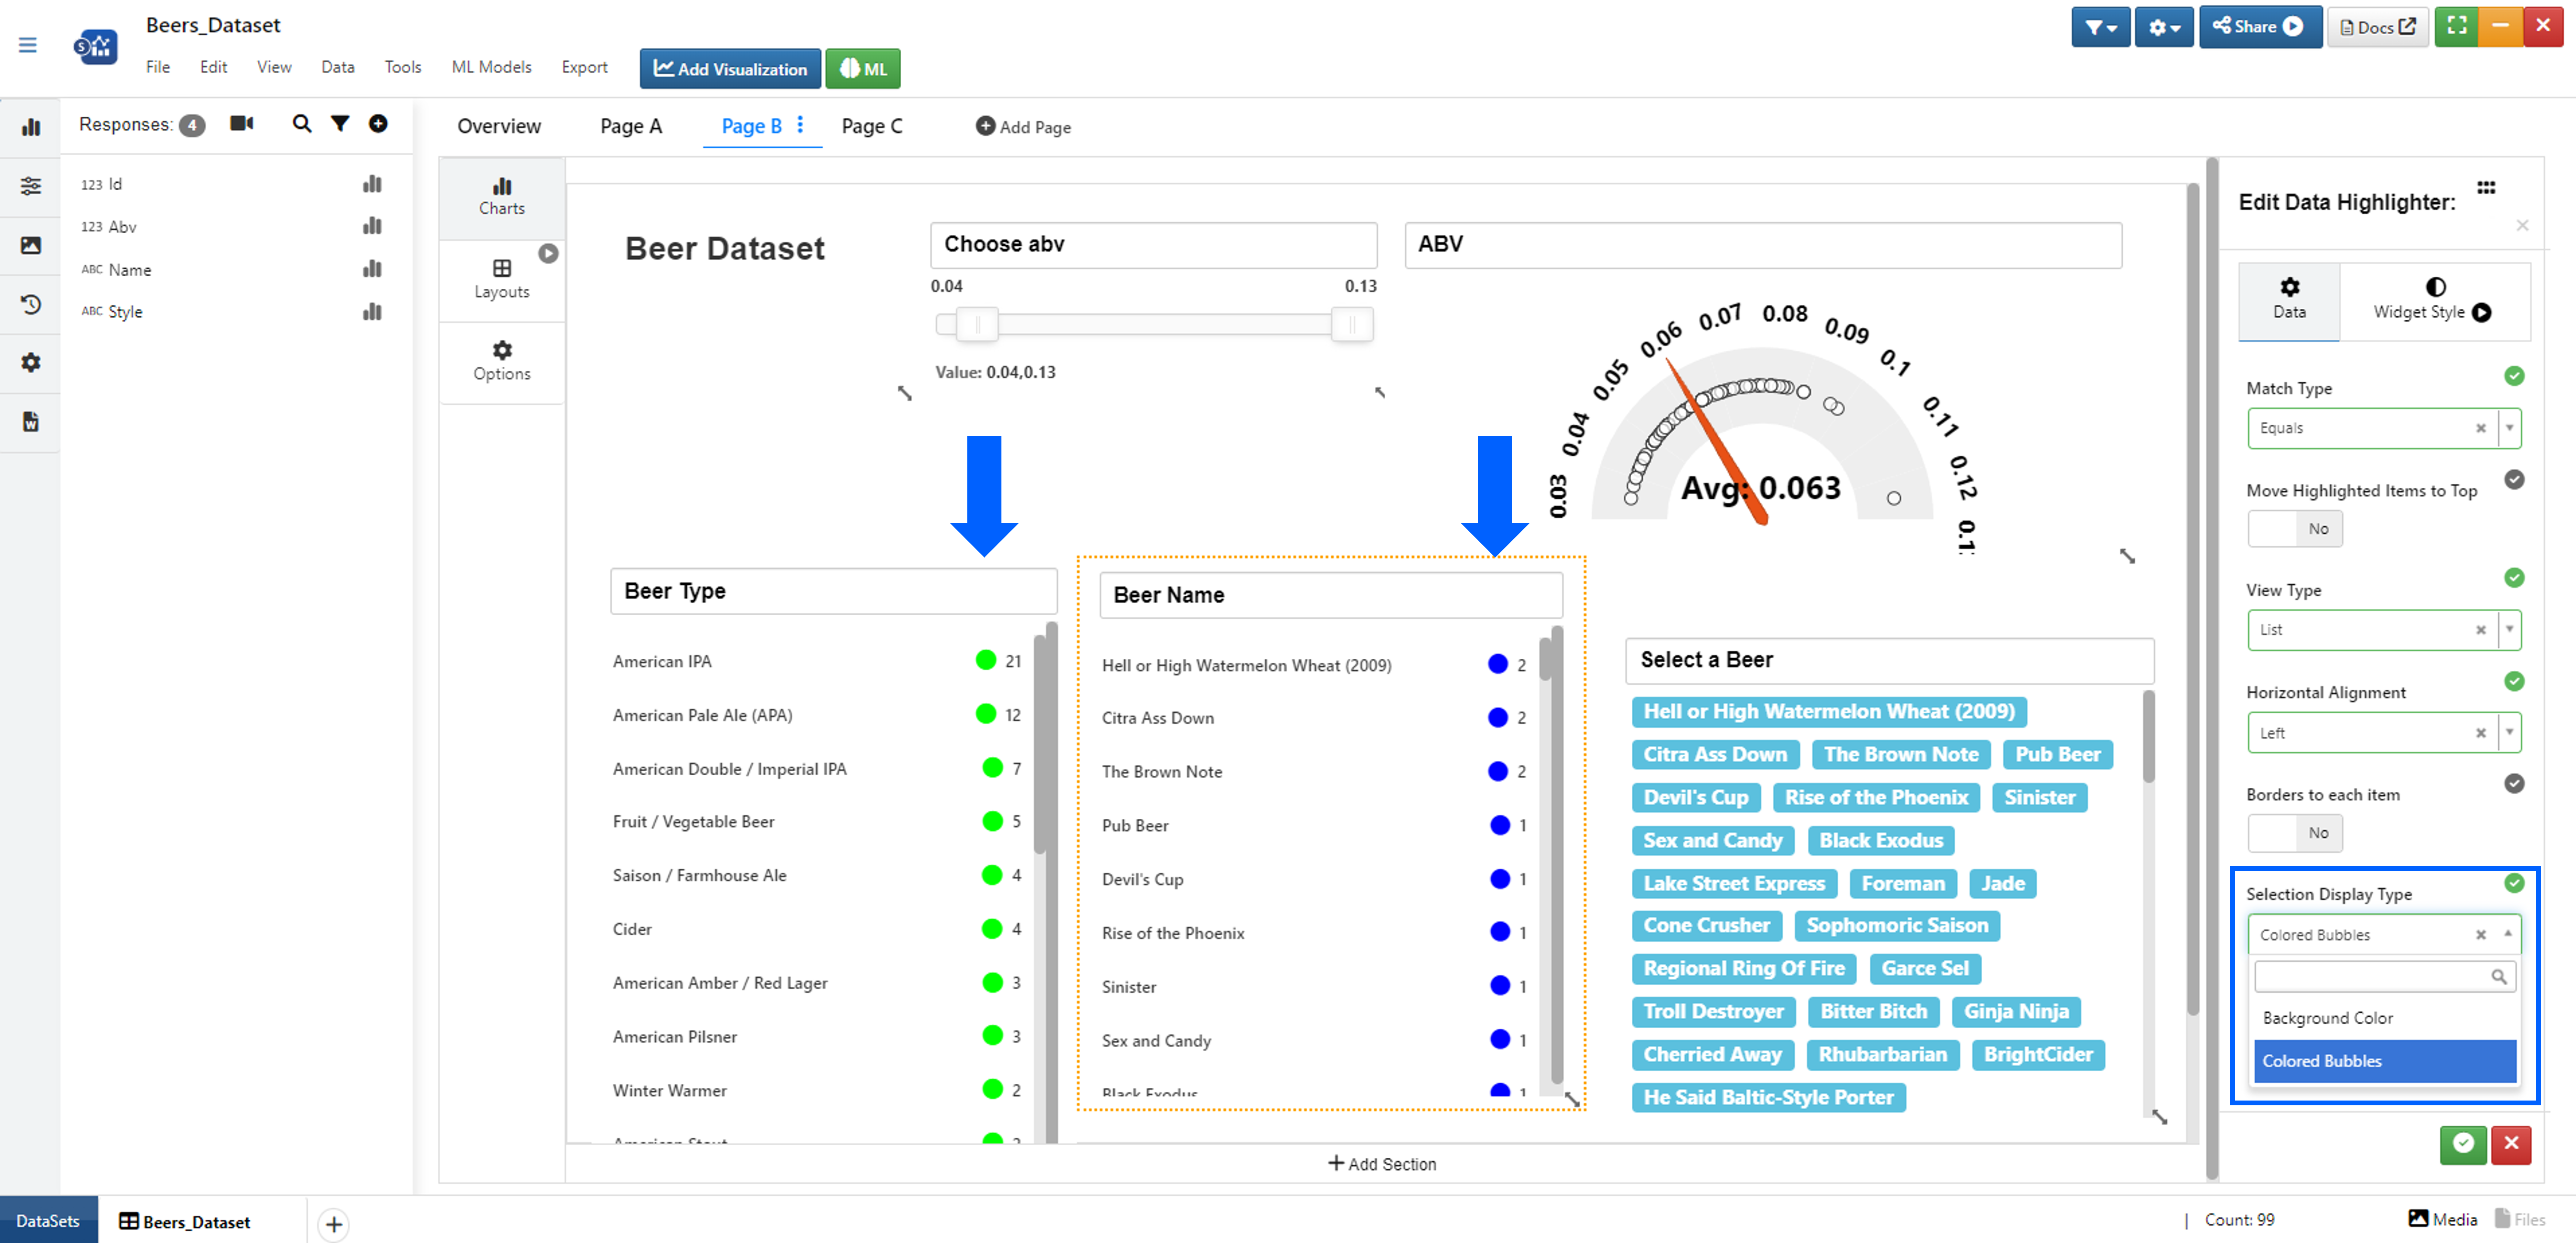
Task: Click the fullscreen green button
Action: 2457,27
